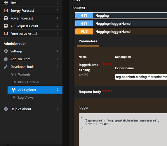The image size is (167, 146).
Task: Click the Widgets icon in sidebar
Action: [x=13, y=74]
